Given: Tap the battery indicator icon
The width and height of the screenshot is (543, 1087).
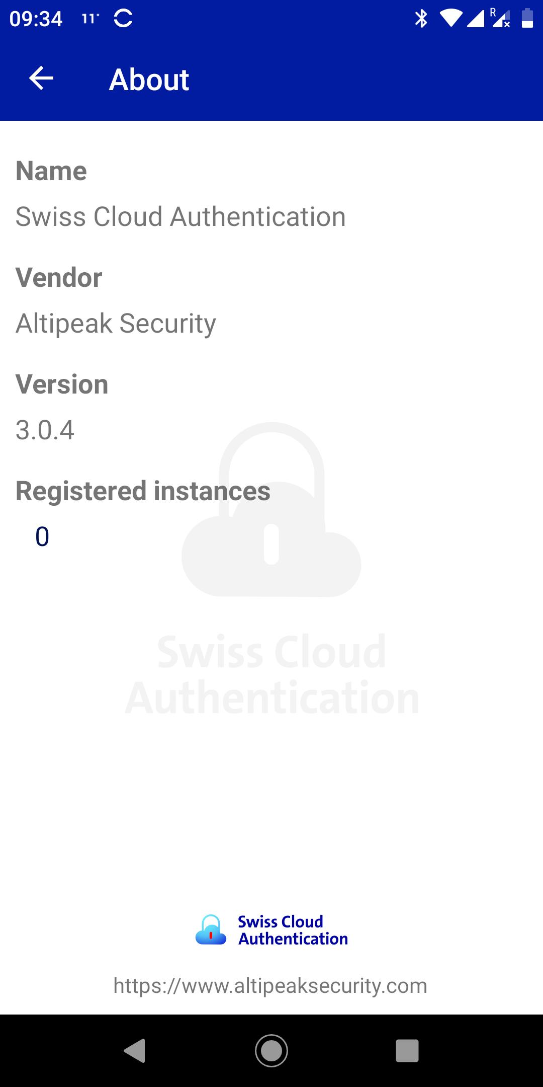Looking at the screenshot, I should 527,18.
